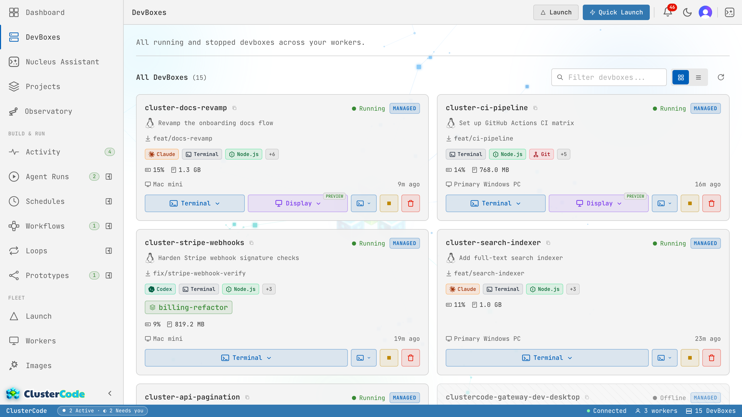Click the 2 Active status pill
The width and height of the screenshot is (742, 417).
tap(102, 411)
